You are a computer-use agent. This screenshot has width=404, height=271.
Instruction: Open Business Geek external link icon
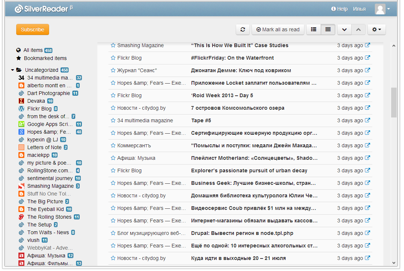[367, 183]
